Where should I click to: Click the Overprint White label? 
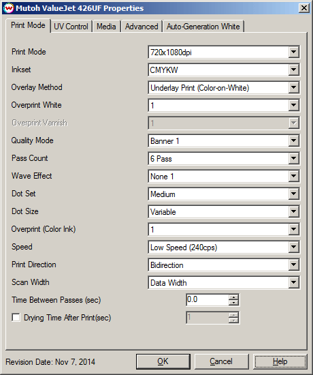pos(37,105)
